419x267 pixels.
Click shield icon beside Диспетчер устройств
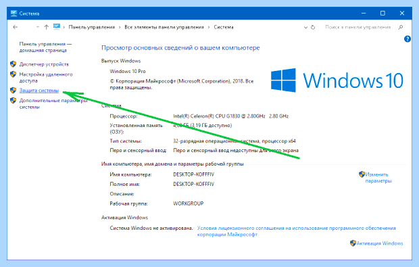pos(13,64)
